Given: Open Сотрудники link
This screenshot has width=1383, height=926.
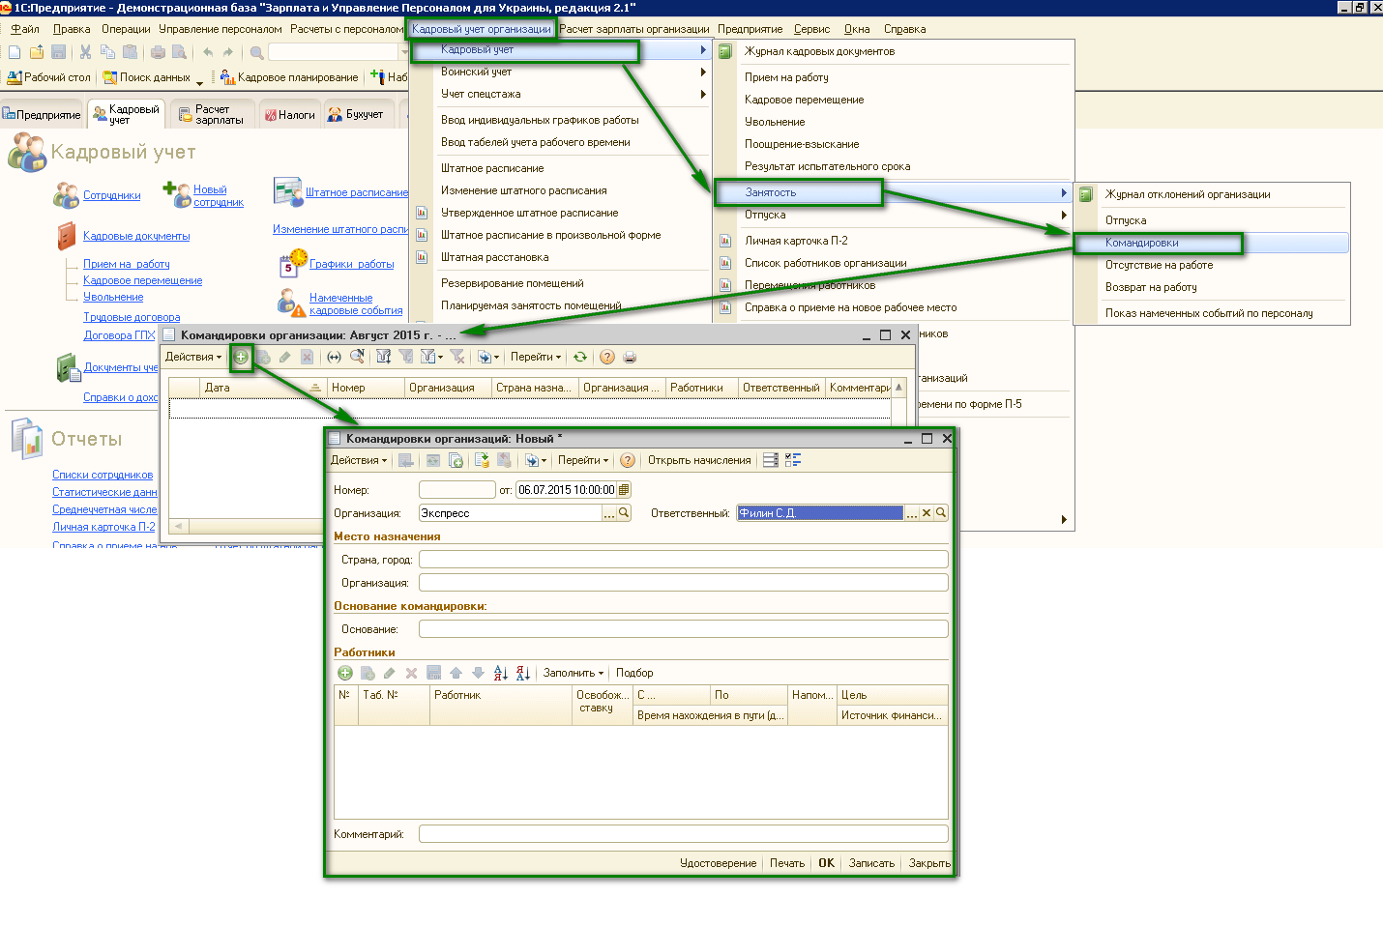Looking at the screenshot, I should [111, 195].
